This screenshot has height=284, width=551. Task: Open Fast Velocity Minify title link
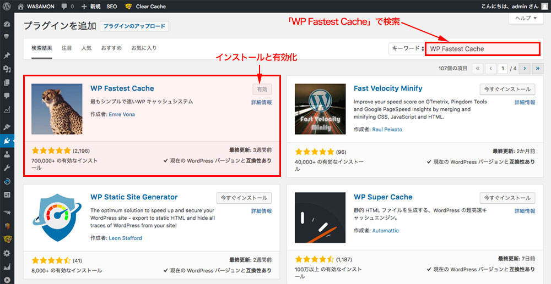[x=388, y=88]
